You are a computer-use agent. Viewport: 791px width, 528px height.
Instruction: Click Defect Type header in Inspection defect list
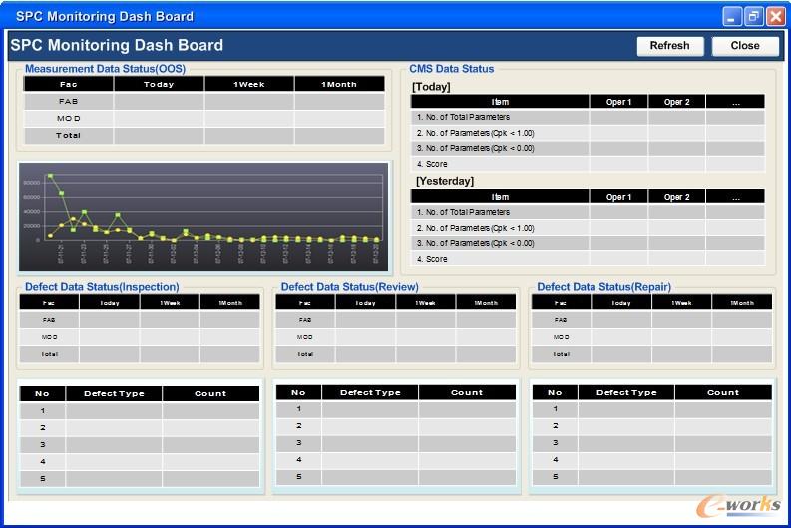click(114, 394)
